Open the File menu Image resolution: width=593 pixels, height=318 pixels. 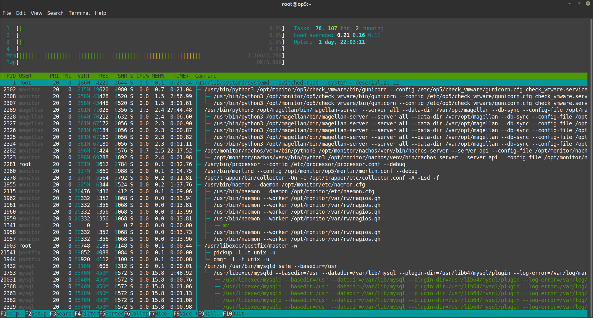(6, 13)
